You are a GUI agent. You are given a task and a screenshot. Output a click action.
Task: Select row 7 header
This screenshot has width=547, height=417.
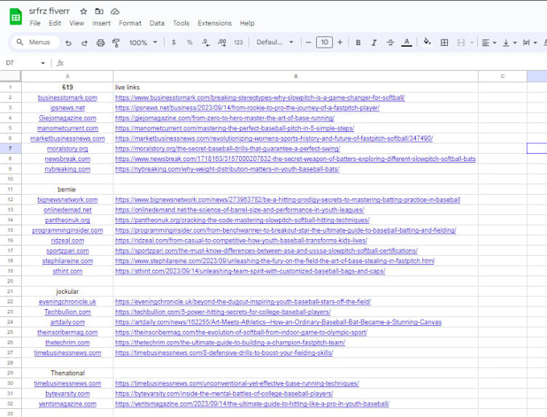(x=10, y=148)
